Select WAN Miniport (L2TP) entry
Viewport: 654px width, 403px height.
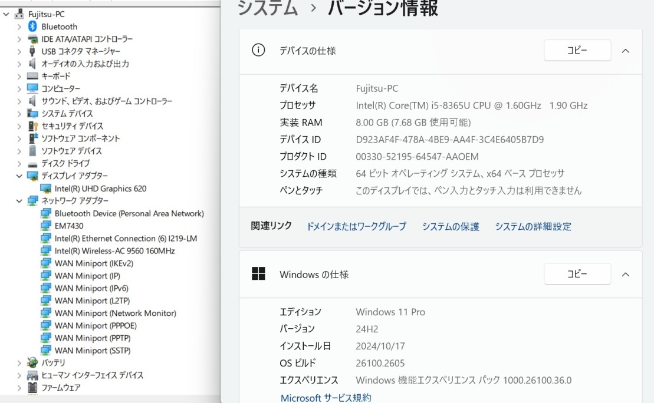[92, 301]
